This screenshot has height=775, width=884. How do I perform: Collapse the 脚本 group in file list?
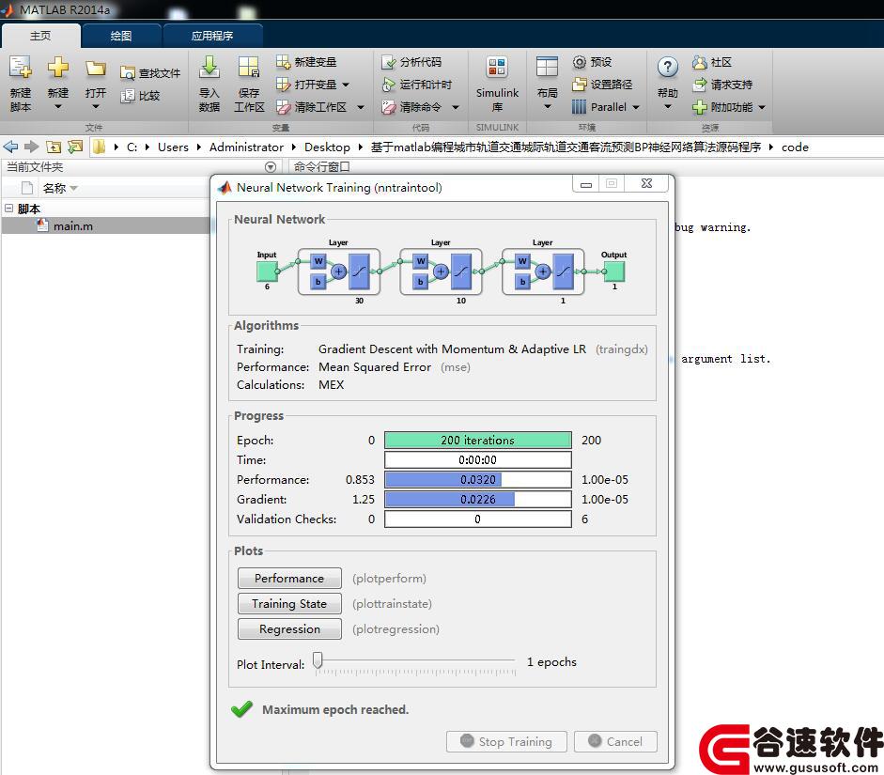(x=8, y=209)
